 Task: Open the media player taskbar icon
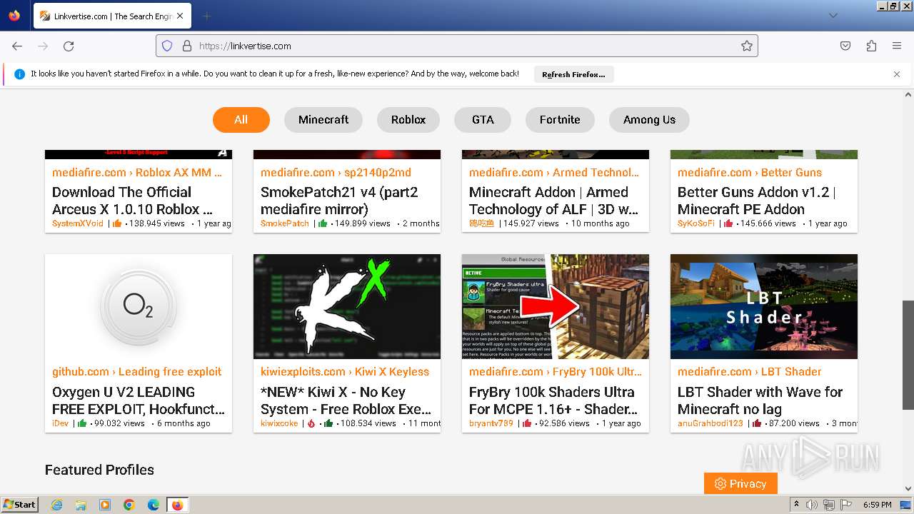(x=105, y=505)
